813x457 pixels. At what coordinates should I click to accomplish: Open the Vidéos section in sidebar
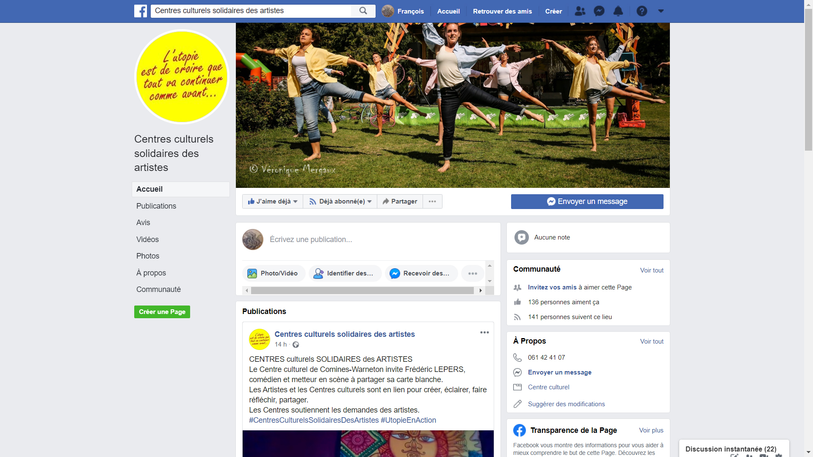147,240
